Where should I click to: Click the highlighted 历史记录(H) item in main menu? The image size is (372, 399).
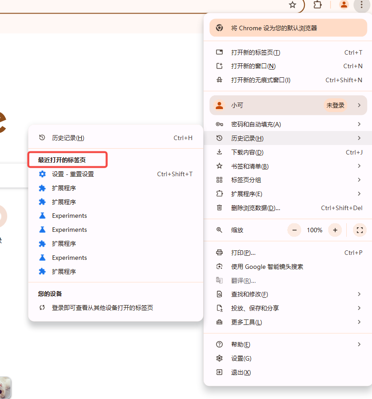point(288,138)
